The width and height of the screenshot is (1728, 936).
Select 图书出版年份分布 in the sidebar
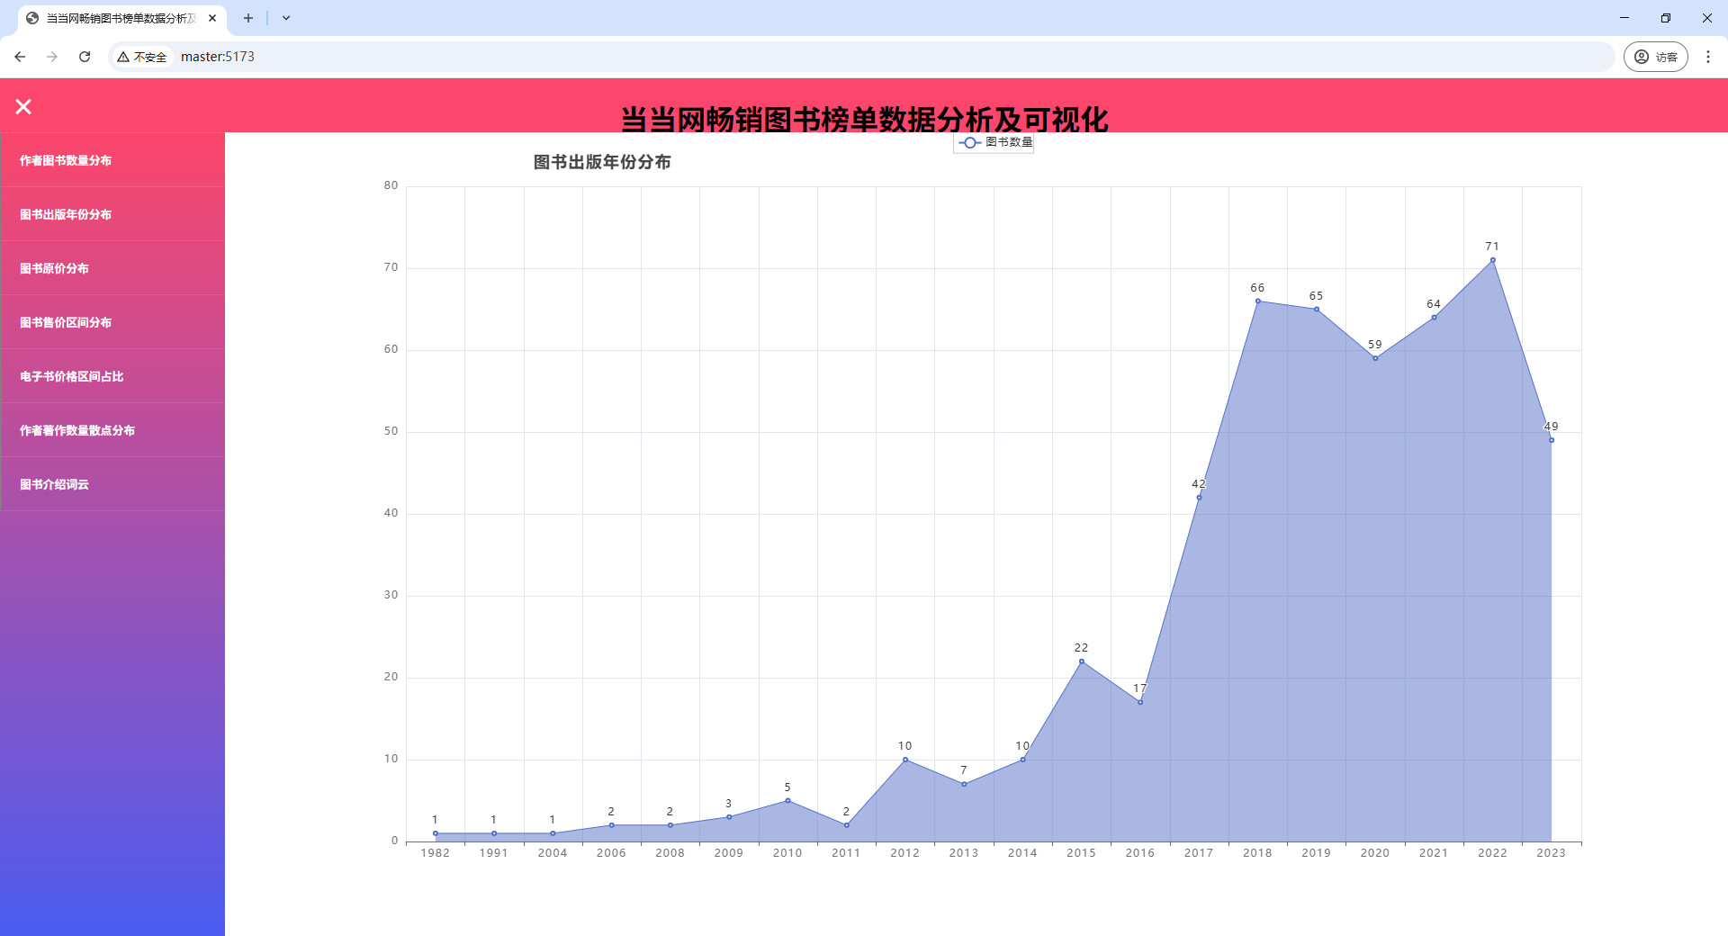112,214
